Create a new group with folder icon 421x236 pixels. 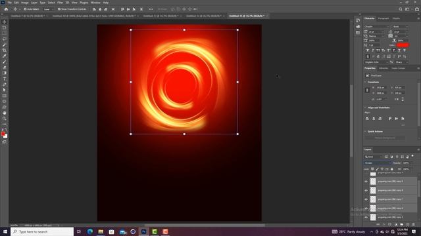(x=402, y=224)
